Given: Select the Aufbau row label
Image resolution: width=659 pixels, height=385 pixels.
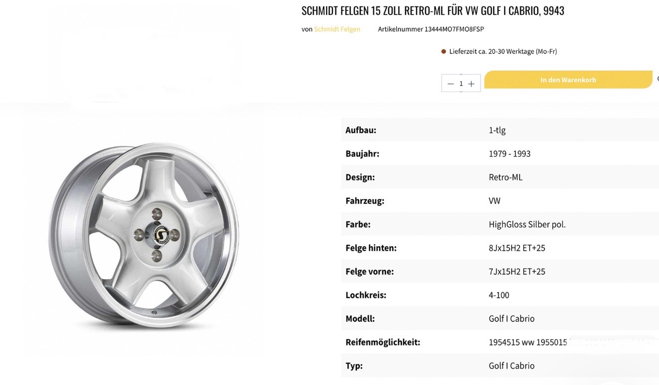Looking at the screenshot, I should [x=360, y=130].
